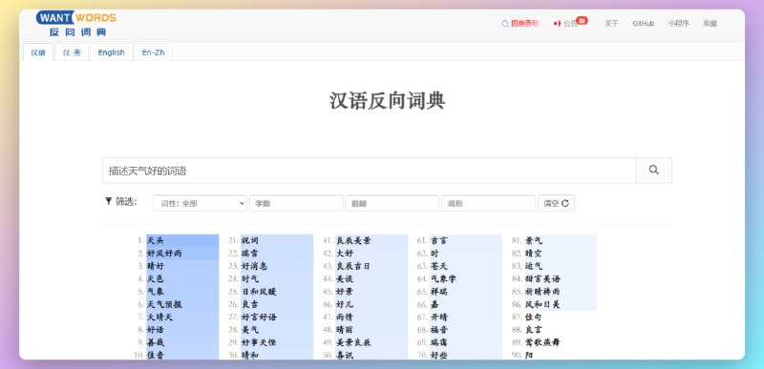
Task: Switch to the 汉-英 tab
Action: (x=72, y=52)
